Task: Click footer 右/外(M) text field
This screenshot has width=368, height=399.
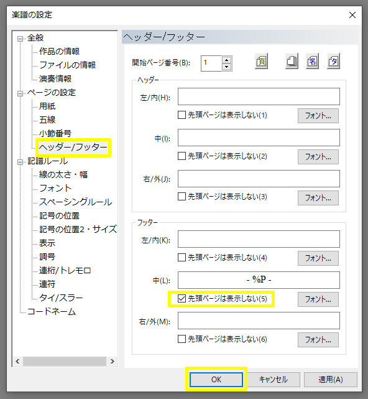Action: pos(259,321)
